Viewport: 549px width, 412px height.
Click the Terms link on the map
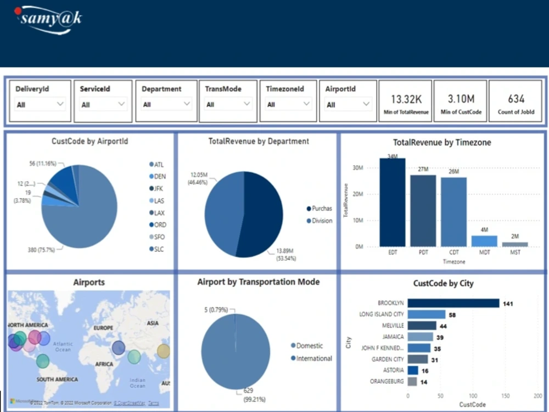[153, 403]
